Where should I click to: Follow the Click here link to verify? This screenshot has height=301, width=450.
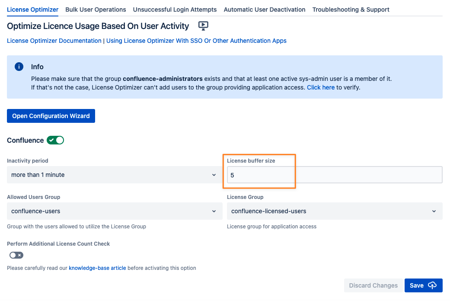320,87
